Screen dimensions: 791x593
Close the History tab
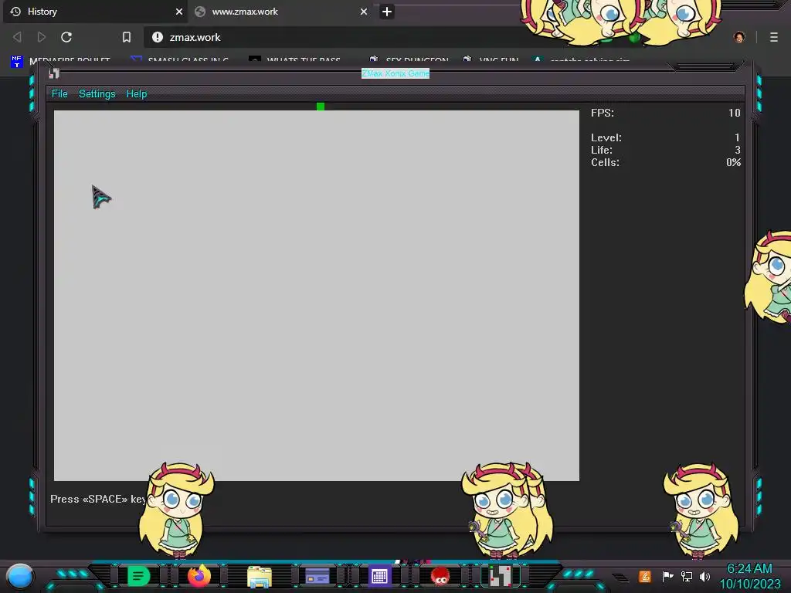pyautogui.click(x=179, y=12)
